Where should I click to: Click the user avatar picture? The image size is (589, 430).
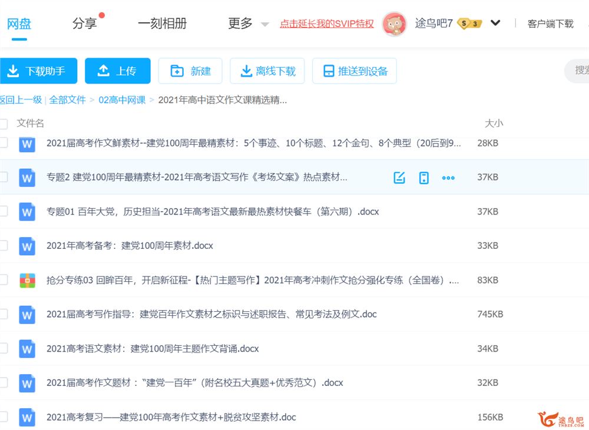pyautogui.click(x=394, y=24)
